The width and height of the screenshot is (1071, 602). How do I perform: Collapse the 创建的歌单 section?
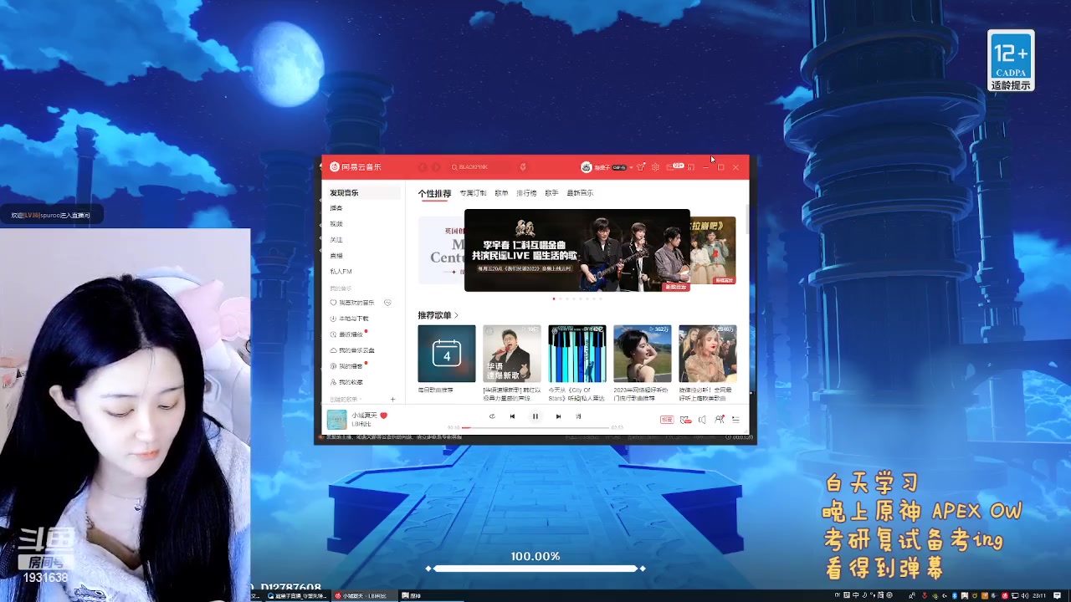tap(345, 400)
